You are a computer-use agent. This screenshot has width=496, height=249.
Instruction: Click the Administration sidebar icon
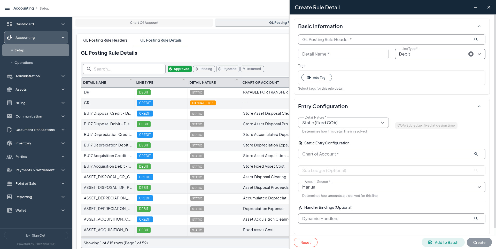10,76
